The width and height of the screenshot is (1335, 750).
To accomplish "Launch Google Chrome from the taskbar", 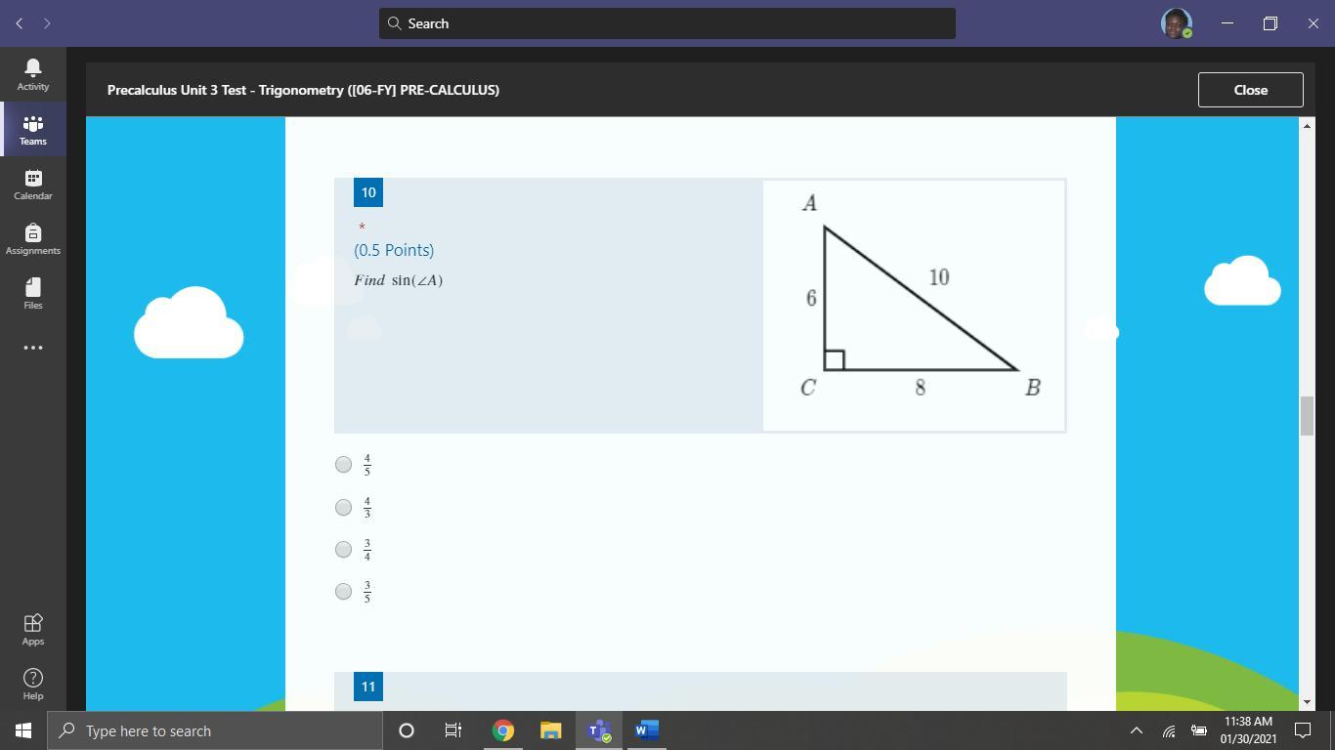I will click(503, 730).
